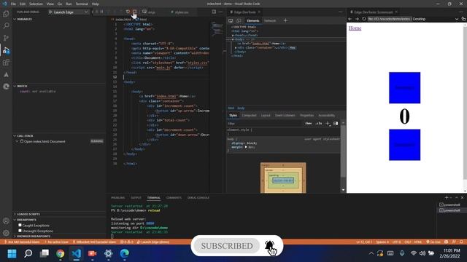Toggle element state with the :hov button

click(x=309, y=124)
